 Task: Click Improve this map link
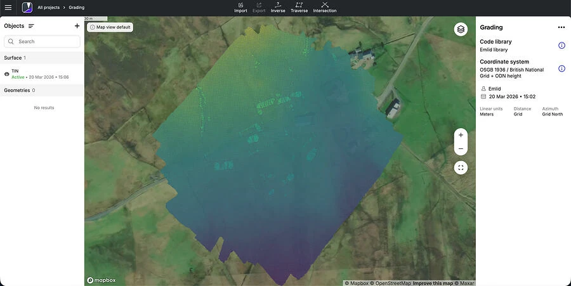[x=433, y=283]
